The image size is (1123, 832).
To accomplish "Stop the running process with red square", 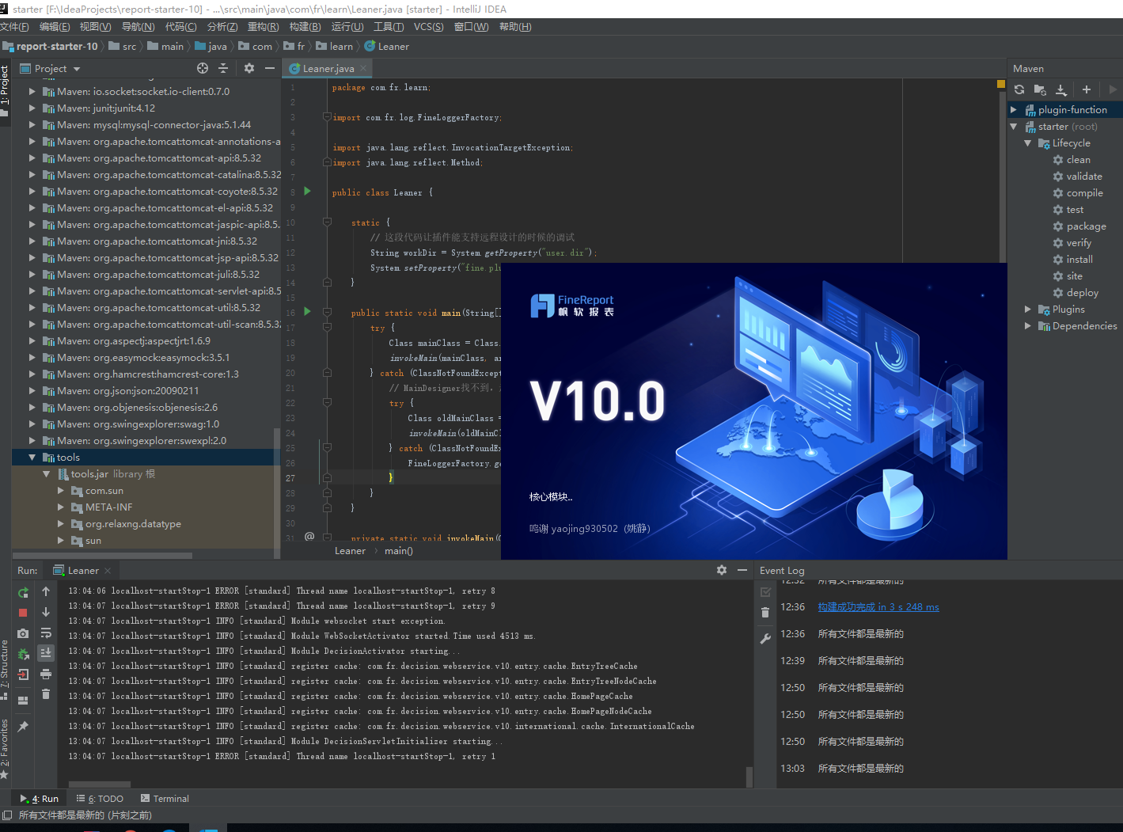I will [x=23, y=613].
